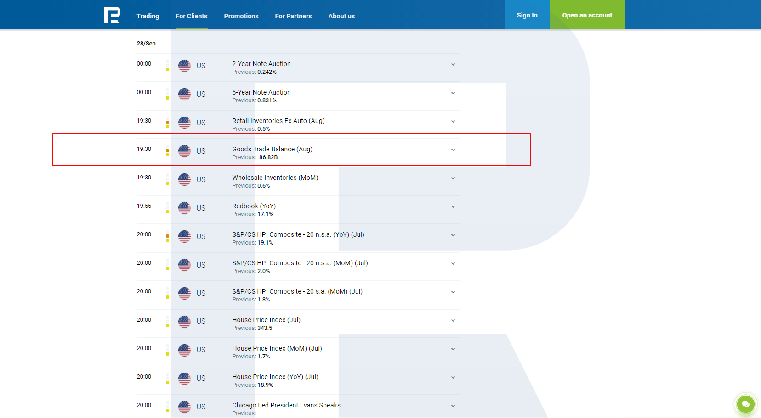Image resolution: width=761 pixels, height=418 pixels.
Task: Select the 5-Year Note Auction event title
Action: pos(261,92)
